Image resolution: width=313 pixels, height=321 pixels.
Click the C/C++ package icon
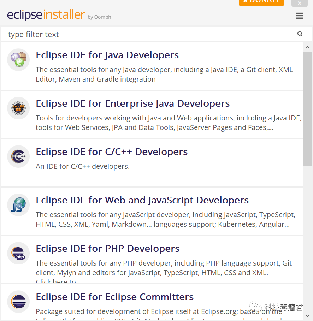(x=18, y=156)
